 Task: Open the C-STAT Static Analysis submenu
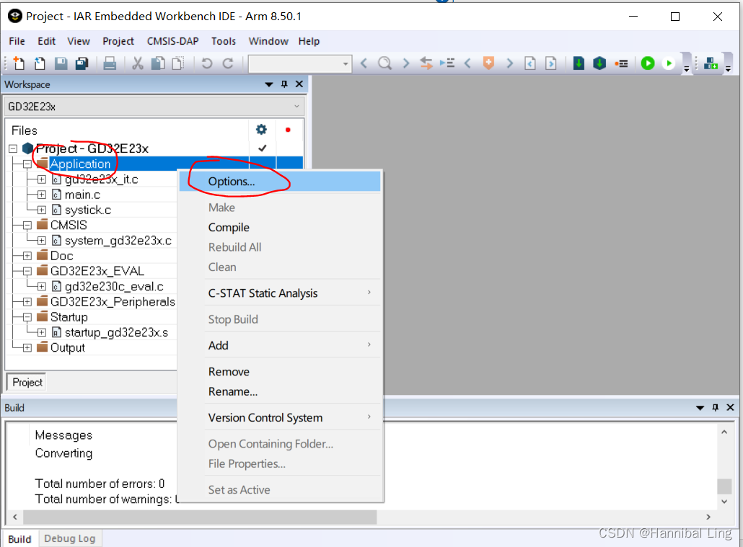click(280, 293)
